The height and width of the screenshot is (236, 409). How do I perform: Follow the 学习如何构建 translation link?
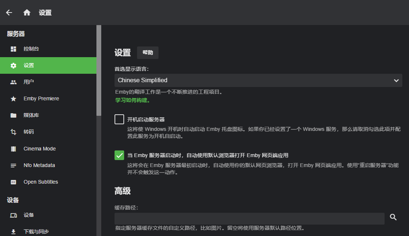[130, 100]
